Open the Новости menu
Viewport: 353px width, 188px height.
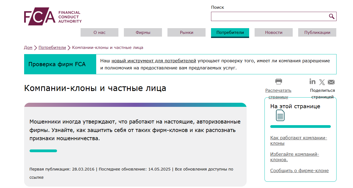point(274,33)
